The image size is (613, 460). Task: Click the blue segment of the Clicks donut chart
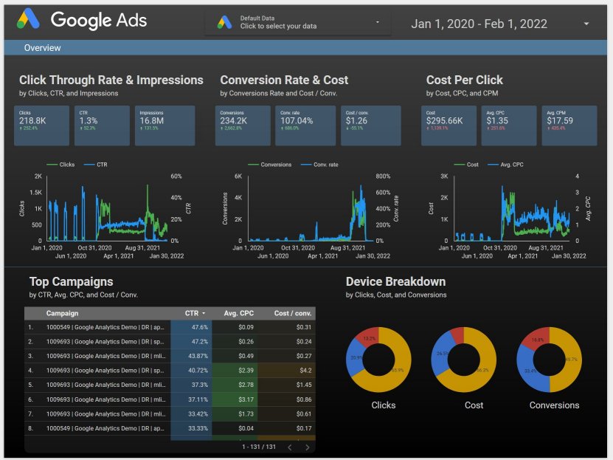point(355,357)
